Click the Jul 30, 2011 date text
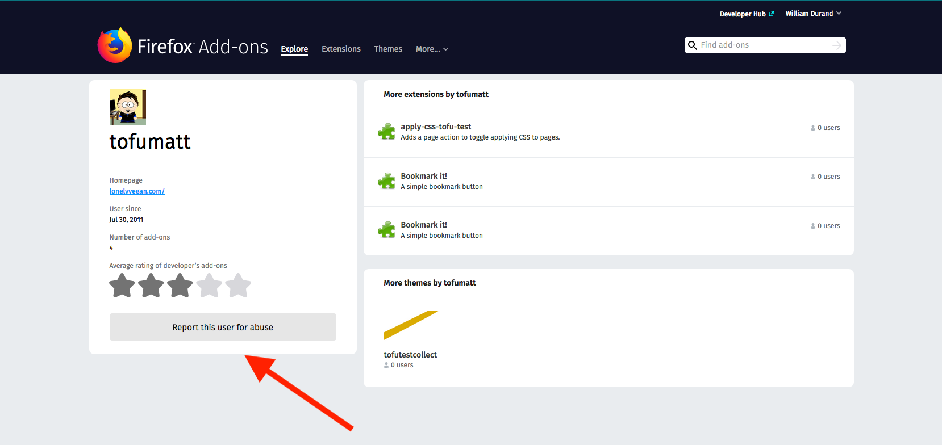The image size is (942, 445). pos(126,220)
